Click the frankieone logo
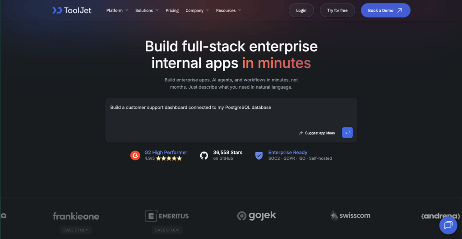This screenshot has width=462, height=239. (76, 216)
